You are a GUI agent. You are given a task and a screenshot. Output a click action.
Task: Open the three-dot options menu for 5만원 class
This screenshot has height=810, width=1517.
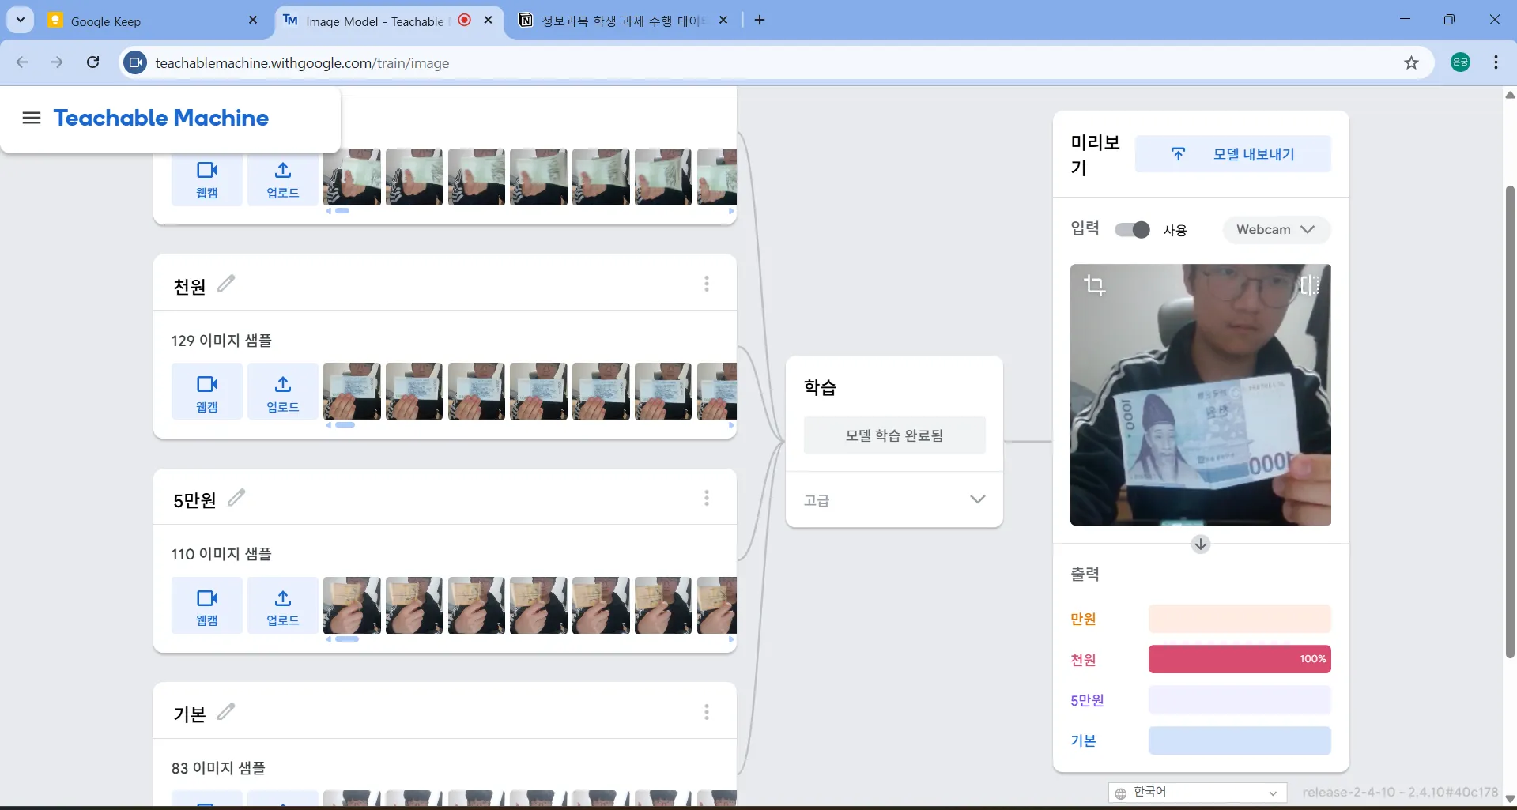tap(707, 498)
